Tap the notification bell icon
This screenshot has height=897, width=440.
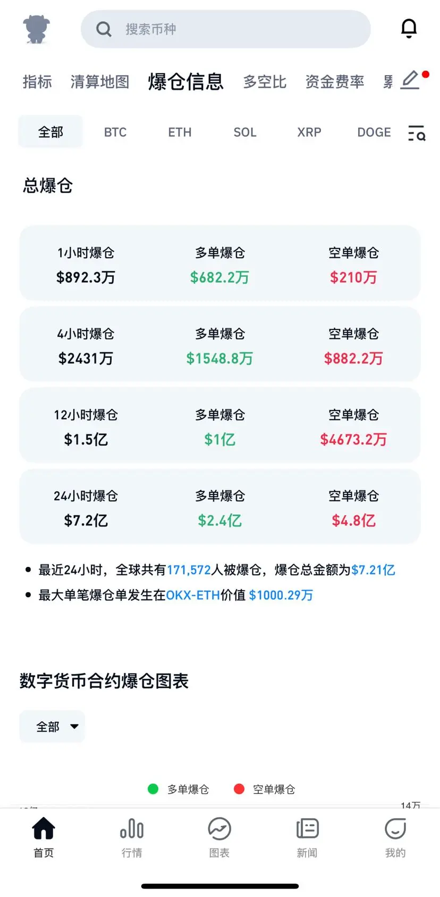click(x=409, y=28)
